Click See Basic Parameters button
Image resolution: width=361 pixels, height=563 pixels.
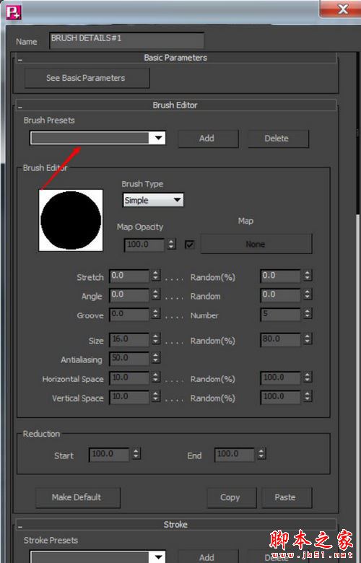(x=87, y=78)
